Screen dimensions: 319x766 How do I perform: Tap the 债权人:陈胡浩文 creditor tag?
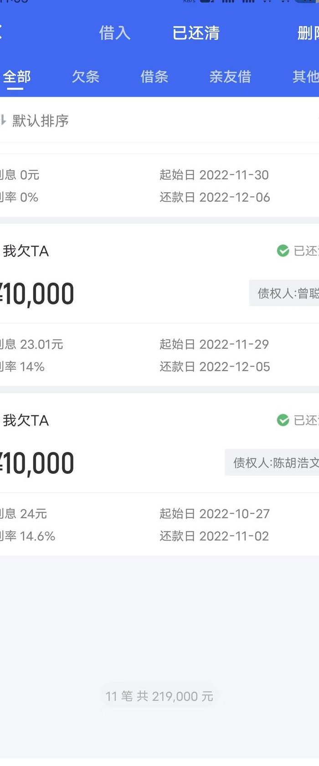coord(272,462)
